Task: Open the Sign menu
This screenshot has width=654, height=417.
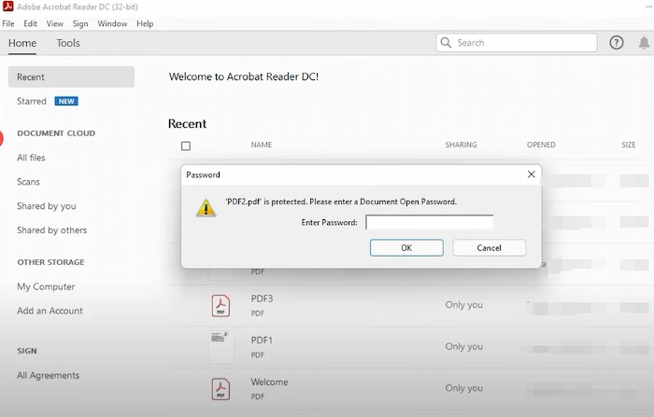Action: pyautogui.click(x=80, y=23)
